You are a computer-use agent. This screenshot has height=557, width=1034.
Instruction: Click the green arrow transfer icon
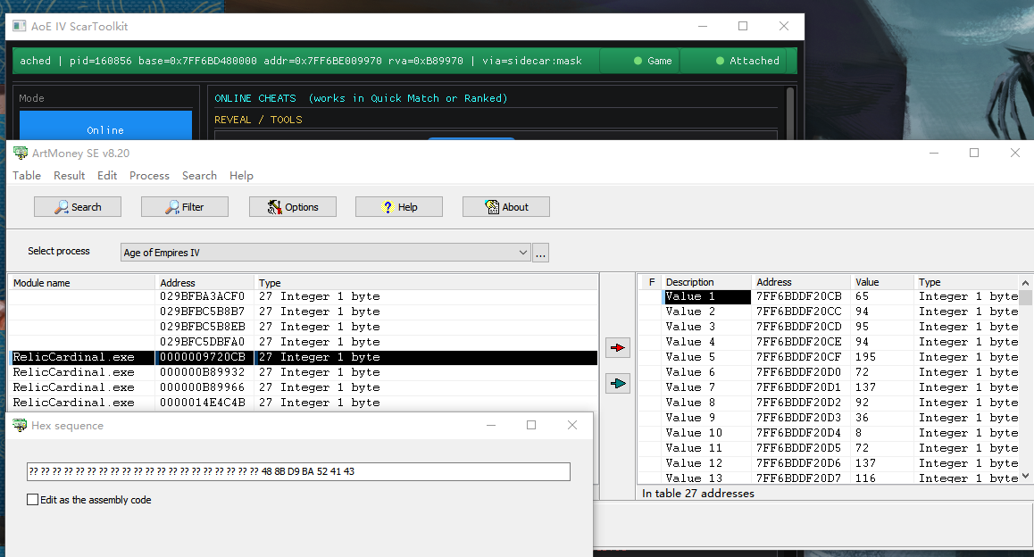point(618,383)
